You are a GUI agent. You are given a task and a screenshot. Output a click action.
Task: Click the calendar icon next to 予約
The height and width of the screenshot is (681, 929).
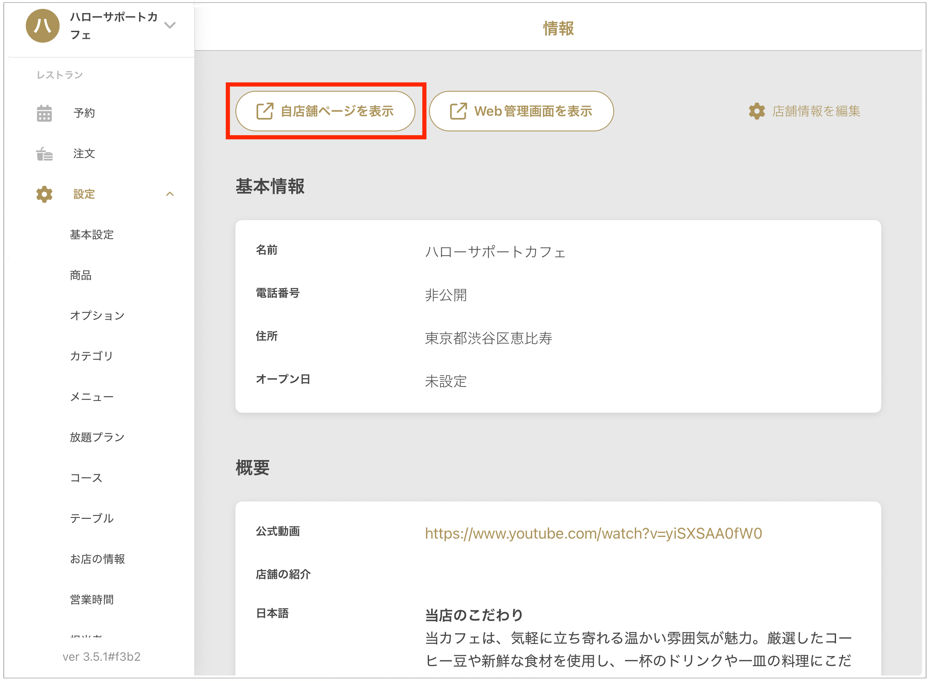click(44, 113)
